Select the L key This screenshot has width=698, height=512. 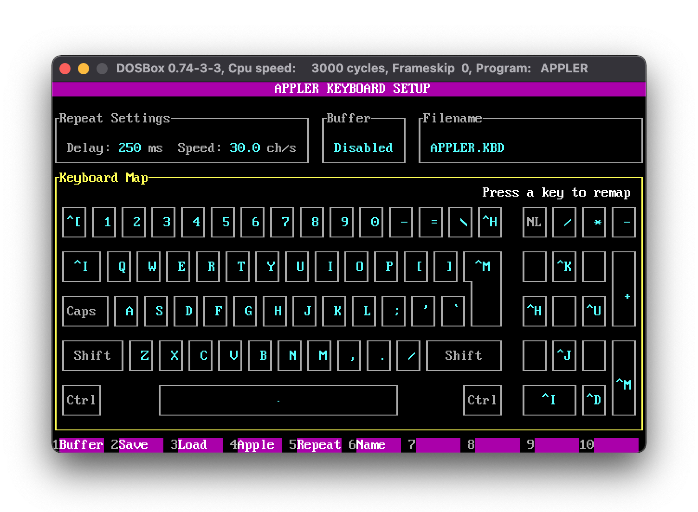pos(364,311)
